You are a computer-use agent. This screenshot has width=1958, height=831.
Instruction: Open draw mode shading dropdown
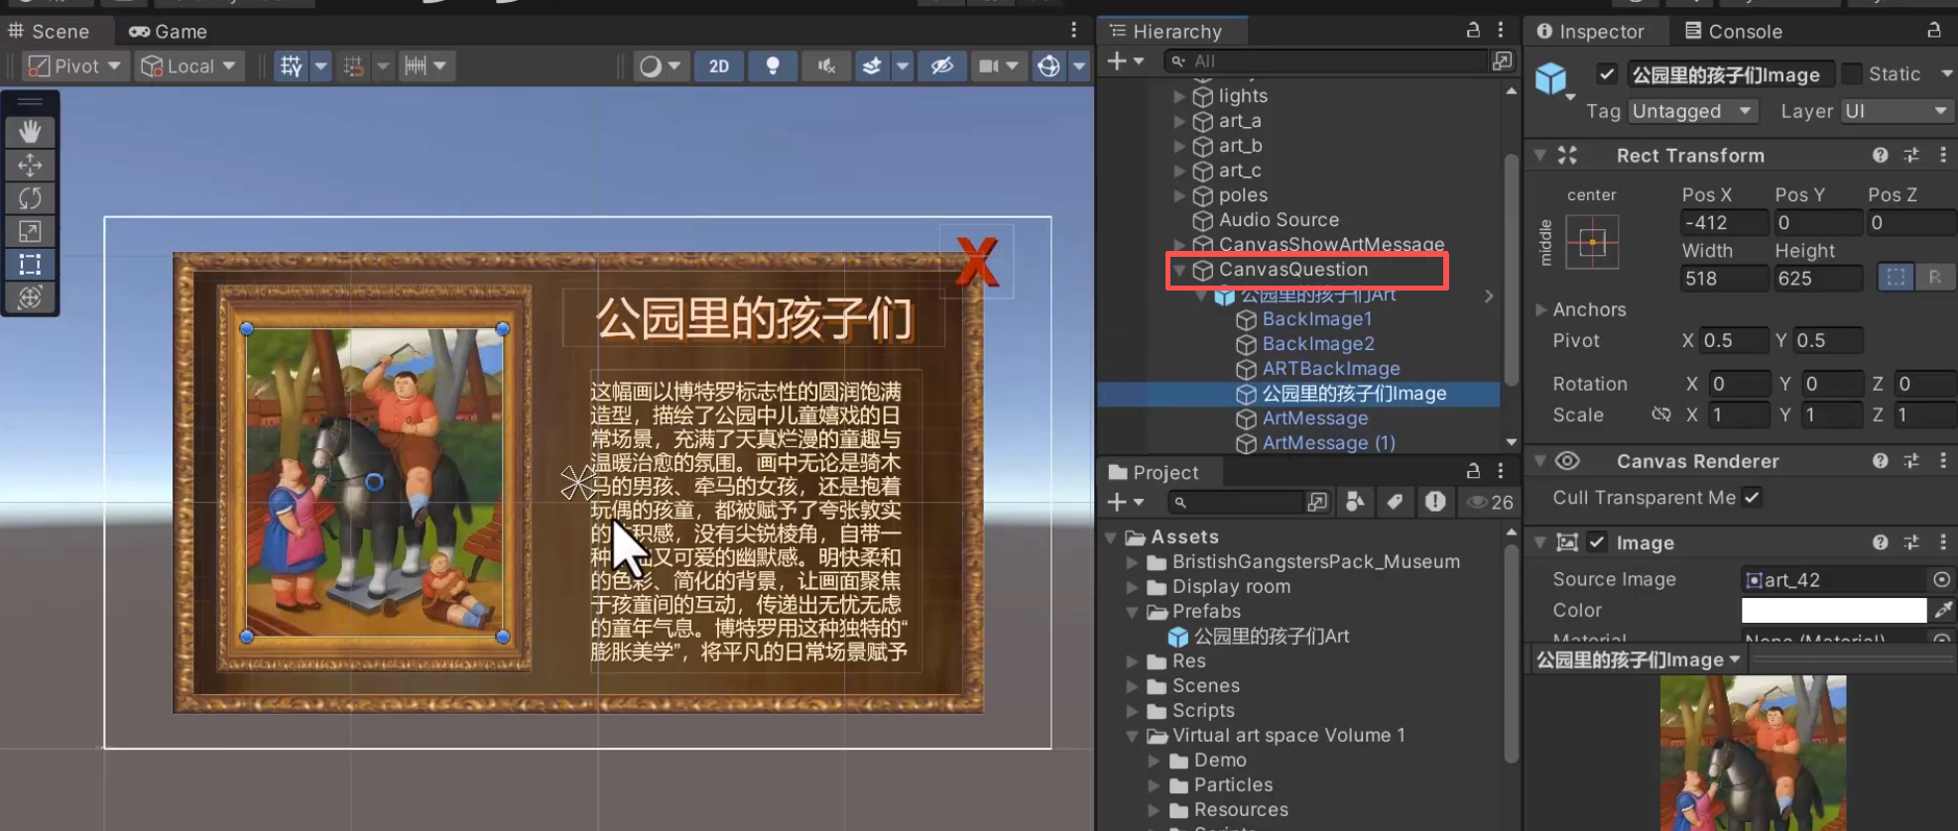(661, 66)
